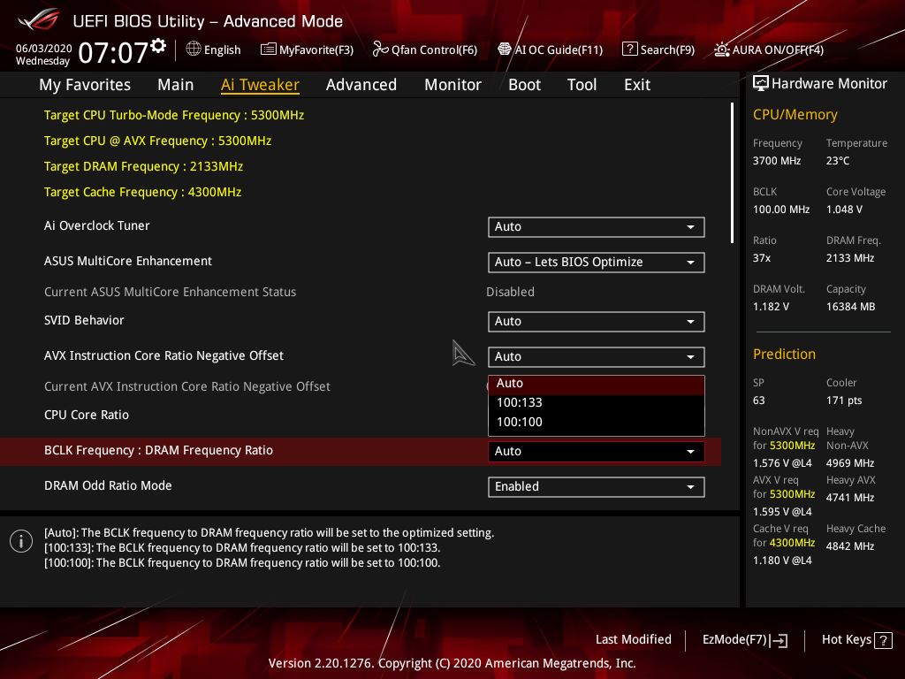Click the Last Modified button
The width and height of the screenshot is (905, 679).
633,639
